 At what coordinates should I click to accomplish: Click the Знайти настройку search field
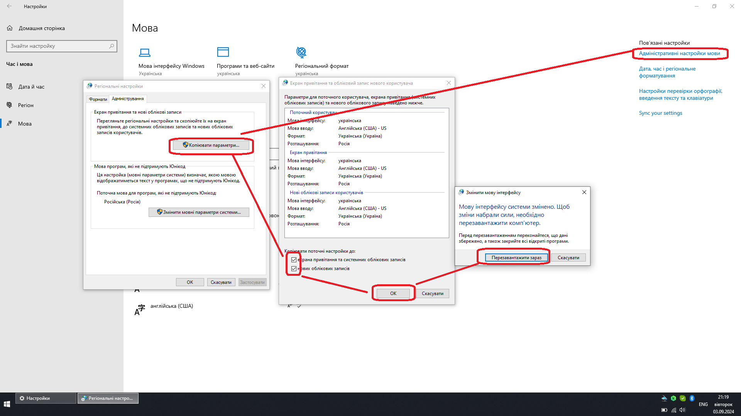(58, 46)
